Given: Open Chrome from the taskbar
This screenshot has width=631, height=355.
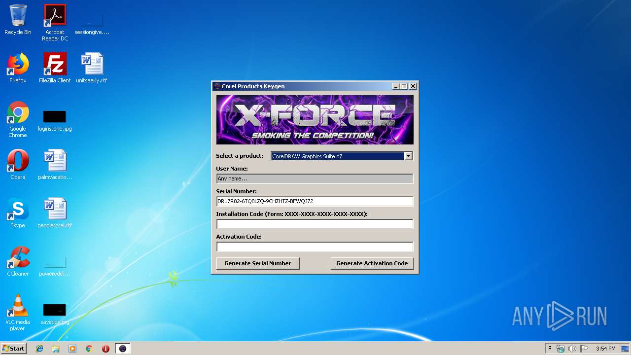Looking at the screenshot, I should 89,349.
